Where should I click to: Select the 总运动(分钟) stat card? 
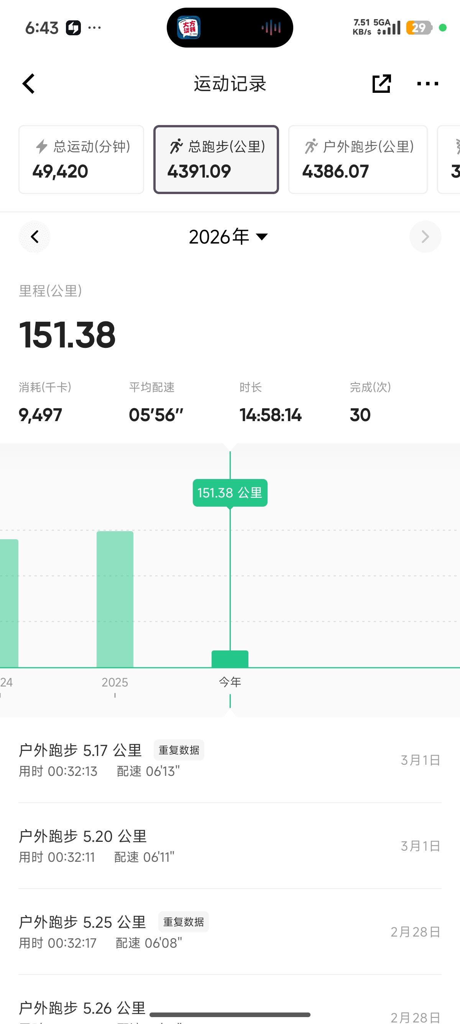pyautogui.click(x=81, y=160)
